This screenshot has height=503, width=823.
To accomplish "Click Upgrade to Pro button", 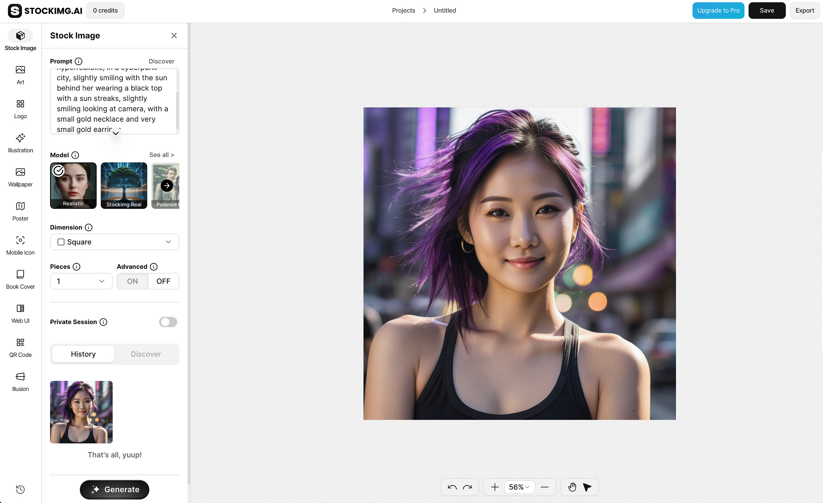I will (718, 10).
